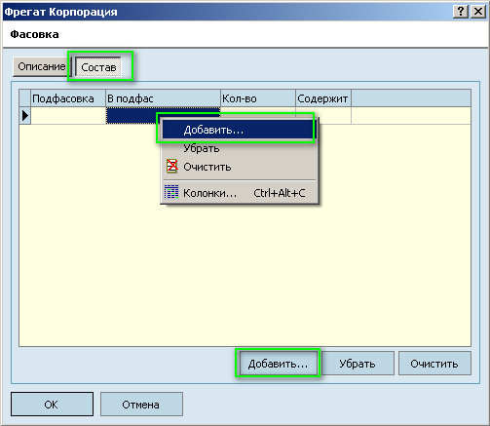490x426 pixels.
Task: Click the help question mark button in title bar
Action: point(461,12)
